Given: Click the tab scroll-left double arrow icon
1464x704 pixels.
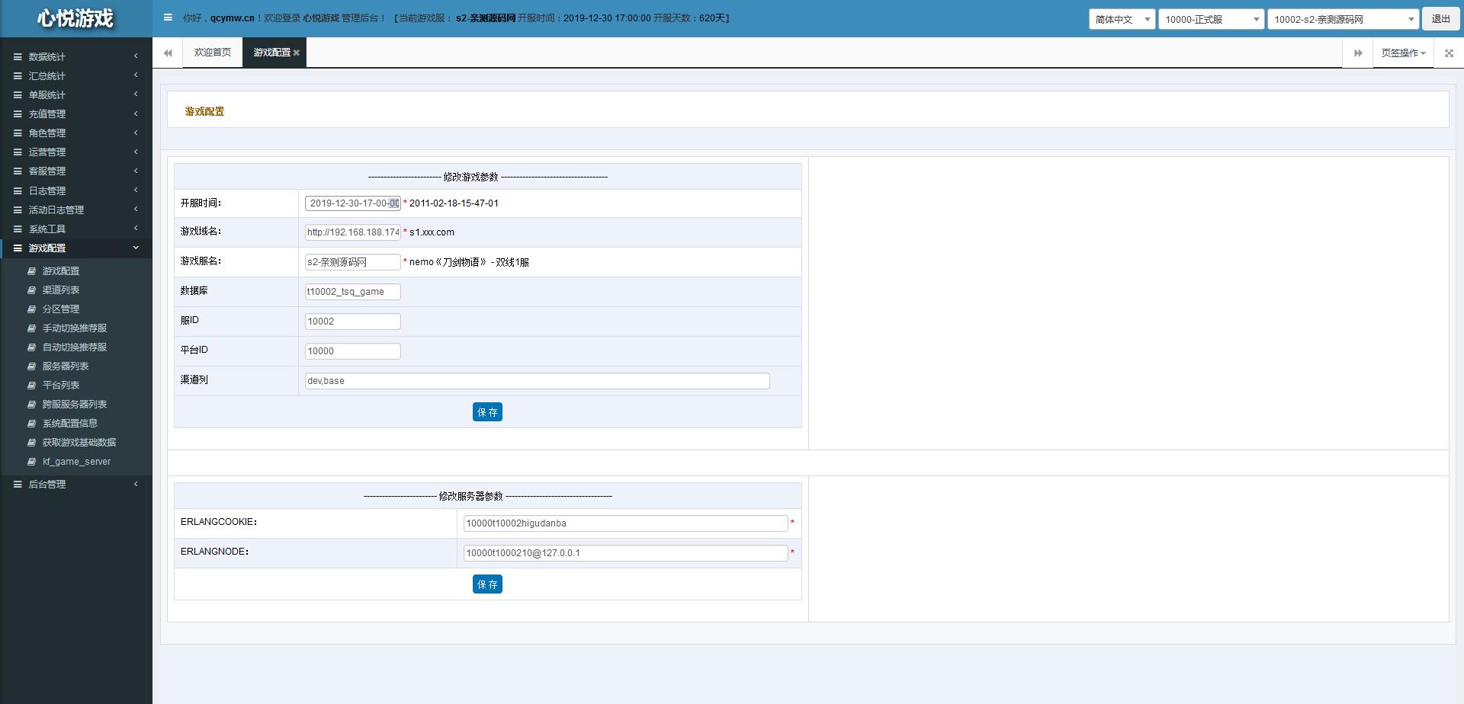Looking at the screenshot, I should pos(168,53).
